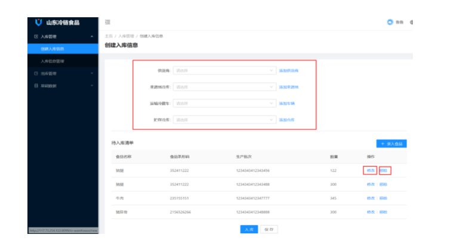Open the 供应商 dropdown selector
This screenshot has width=466, height=247.
pyautogui.click(x=224, y=70)
